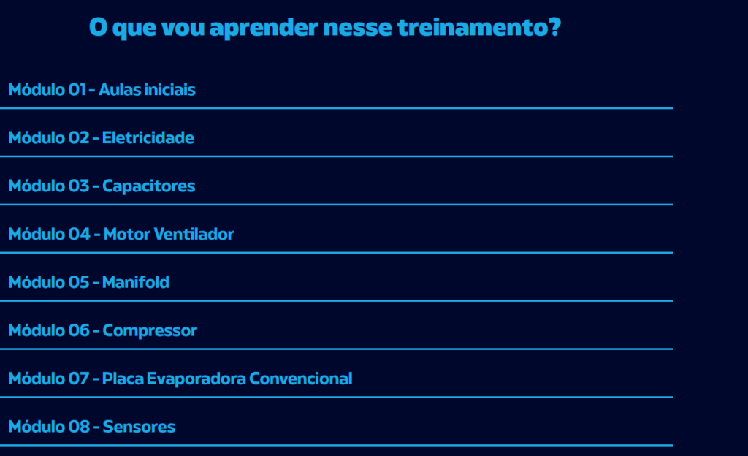Screen dimensions: 748x456
Task: Open Módulo 05 - Manifold row
Action: coord(336,282)
